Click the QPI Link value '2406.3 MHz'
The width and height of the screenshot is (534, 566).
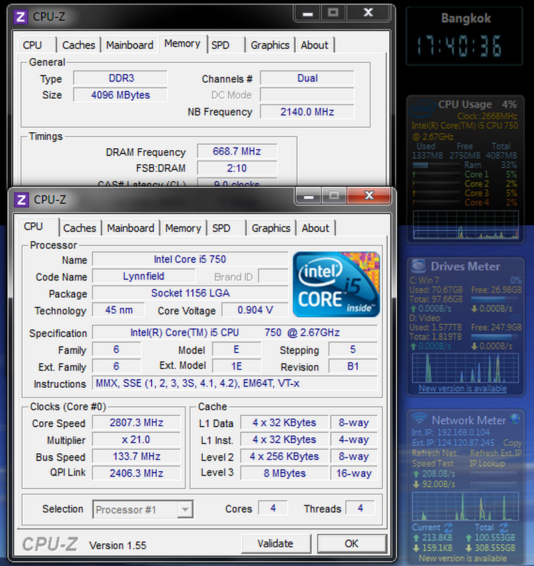[136, 473]
